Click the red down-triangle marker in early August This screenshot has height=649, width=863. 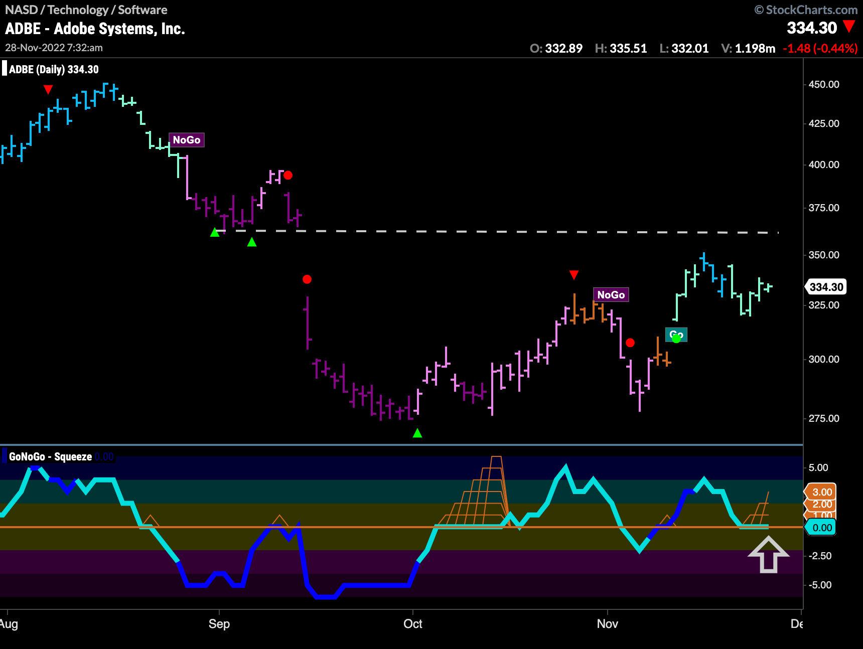[x=48, y=90]
